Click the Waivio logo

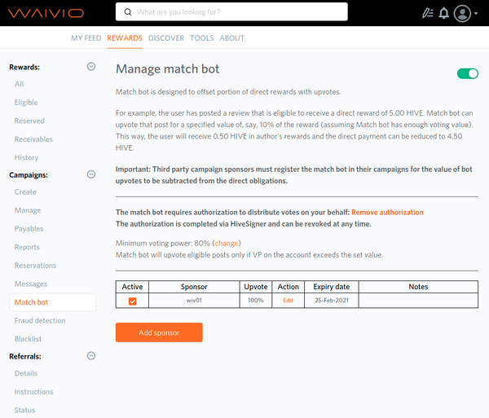(x=46, y=13)
